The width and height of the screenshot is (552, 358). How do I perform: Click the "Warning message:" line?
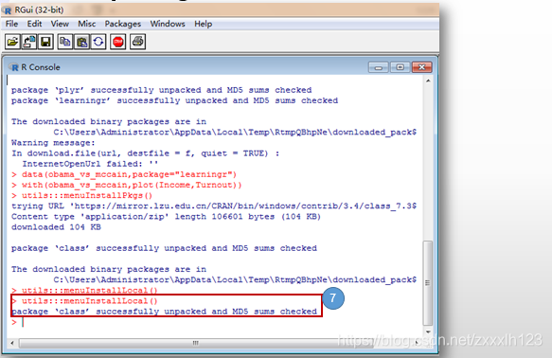pyautogui.click(x=53, y=143)
